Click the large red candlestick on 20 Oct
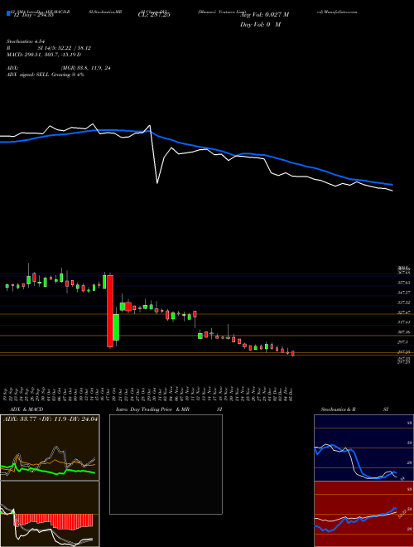 pyautogui.click(x=110, y=311)
